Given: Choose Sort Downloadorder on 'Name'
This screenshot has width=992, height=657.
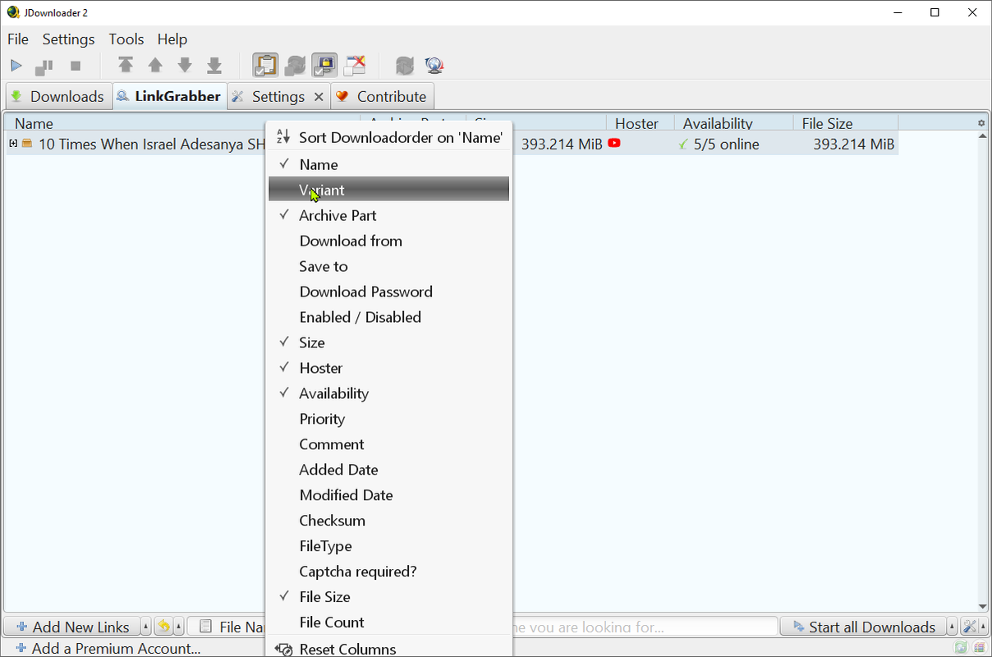Looking at the screenshot, I should pyautogui.click(x=388, y=137).
